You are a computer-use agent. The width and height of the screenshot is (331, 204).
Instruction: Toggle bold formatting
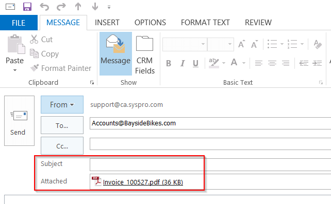tap(169, 63)
